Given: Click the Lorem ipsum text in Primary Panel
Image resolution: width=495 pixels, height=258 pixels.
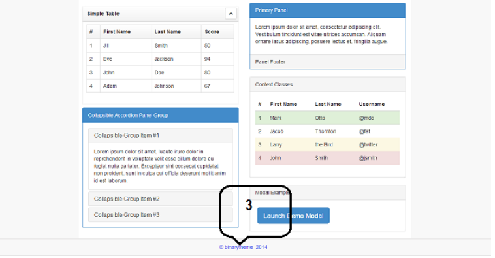Looking at the screenshot, I should (321, 35).
